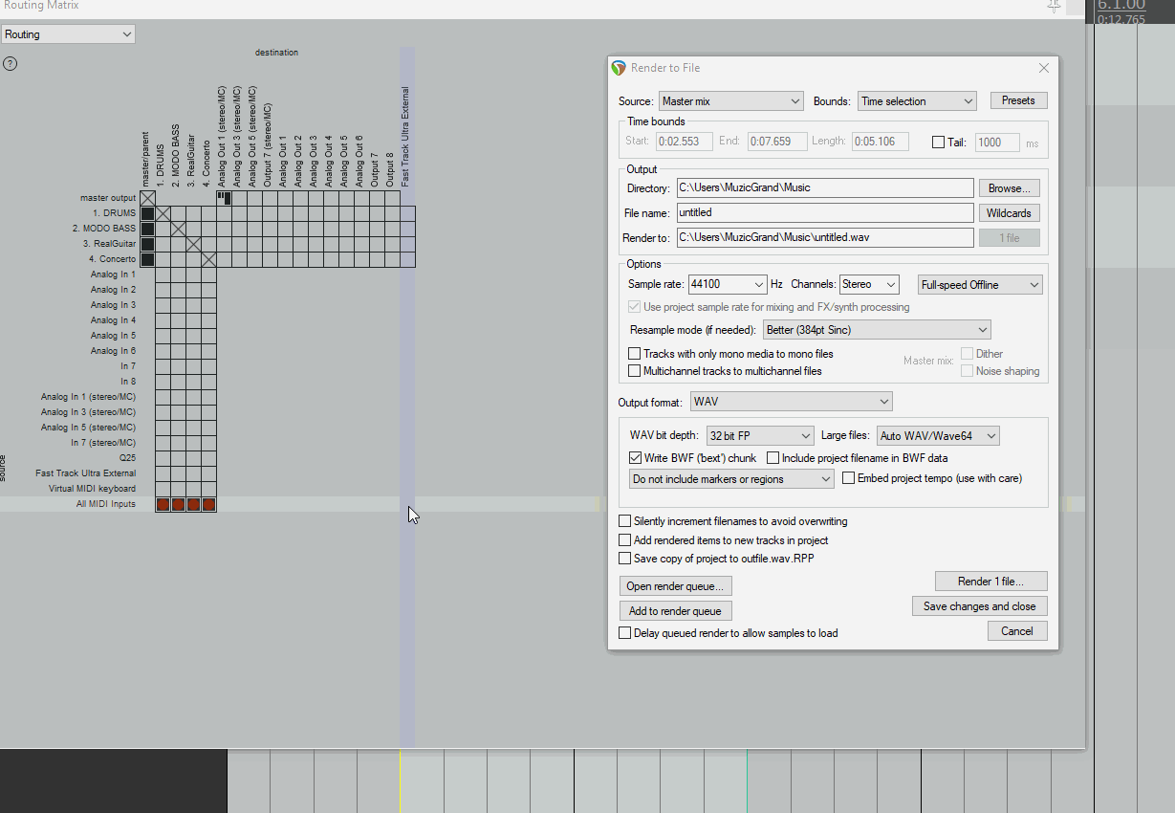Click the Length field 0:05.106
The height and width of the screenshot is (813, 1175).
tap(881, 143)
